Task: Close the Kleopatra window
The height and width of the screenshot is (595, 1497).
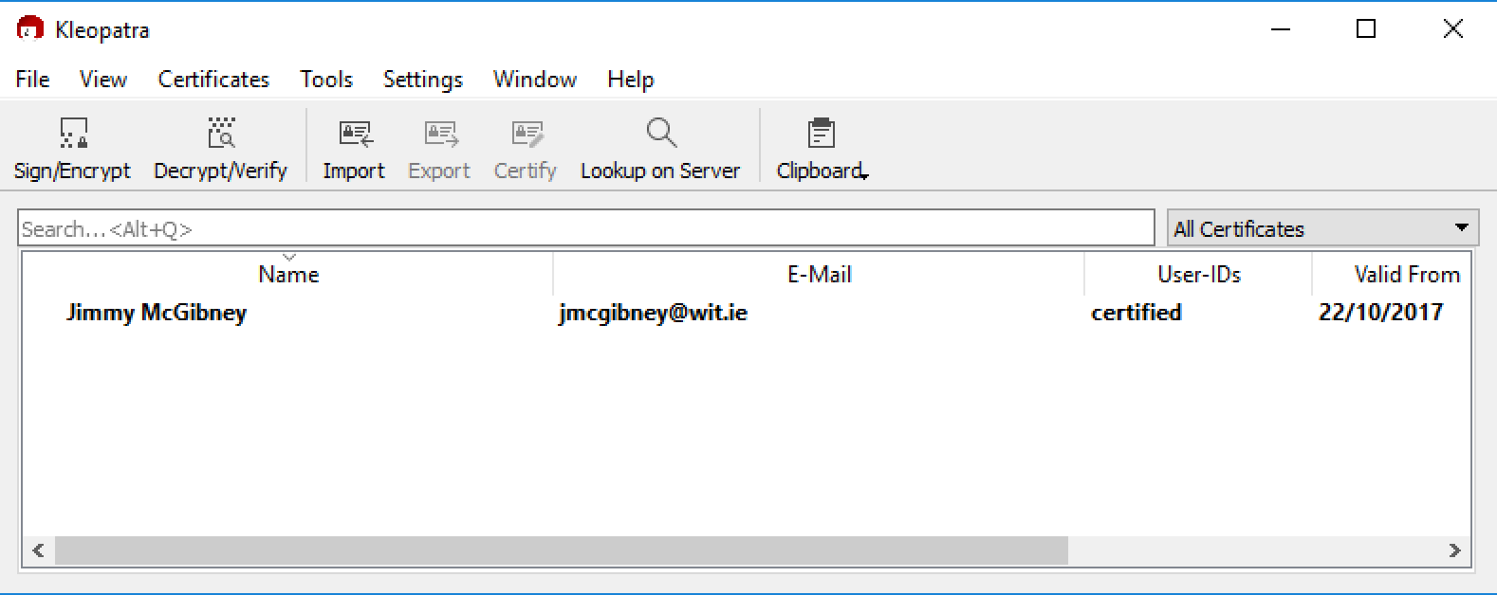Action: [1452, 29]
